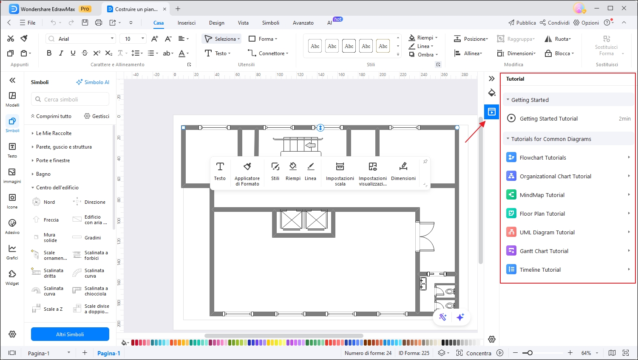
Task: Pin the floating toolbar
Action: (425, 162)
